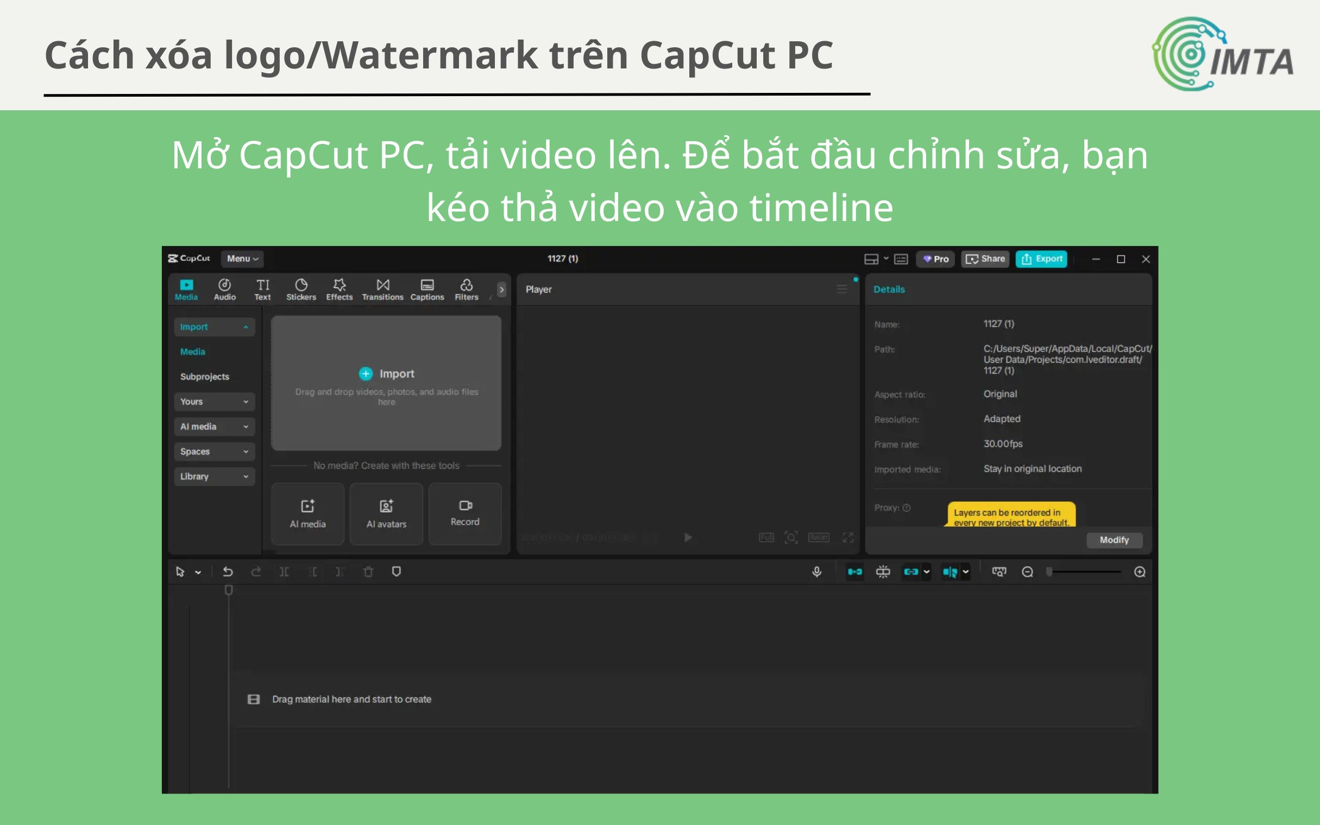Toggle the preview axis option
This screenshot has height=825, width=1320.
click(950, 571)
